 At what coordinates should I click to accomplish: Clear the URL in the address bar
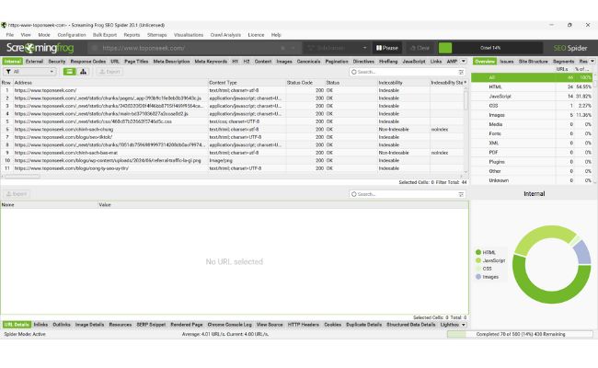point(294,47)
